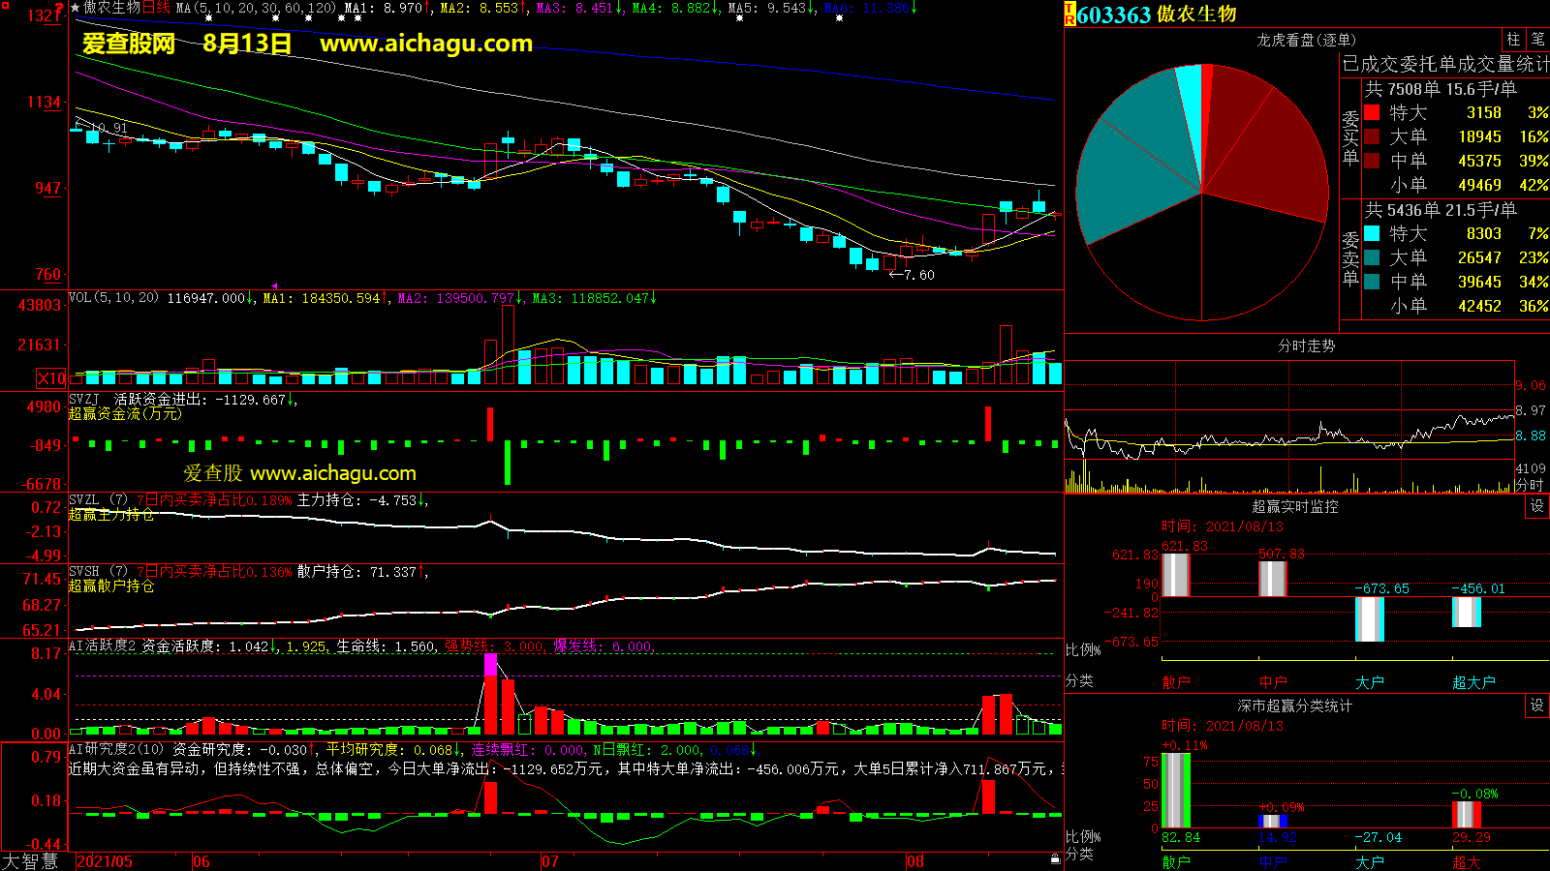Select the 日线 period label
The width and height of the screenshot is (1550, 871).
coord(157,8)
